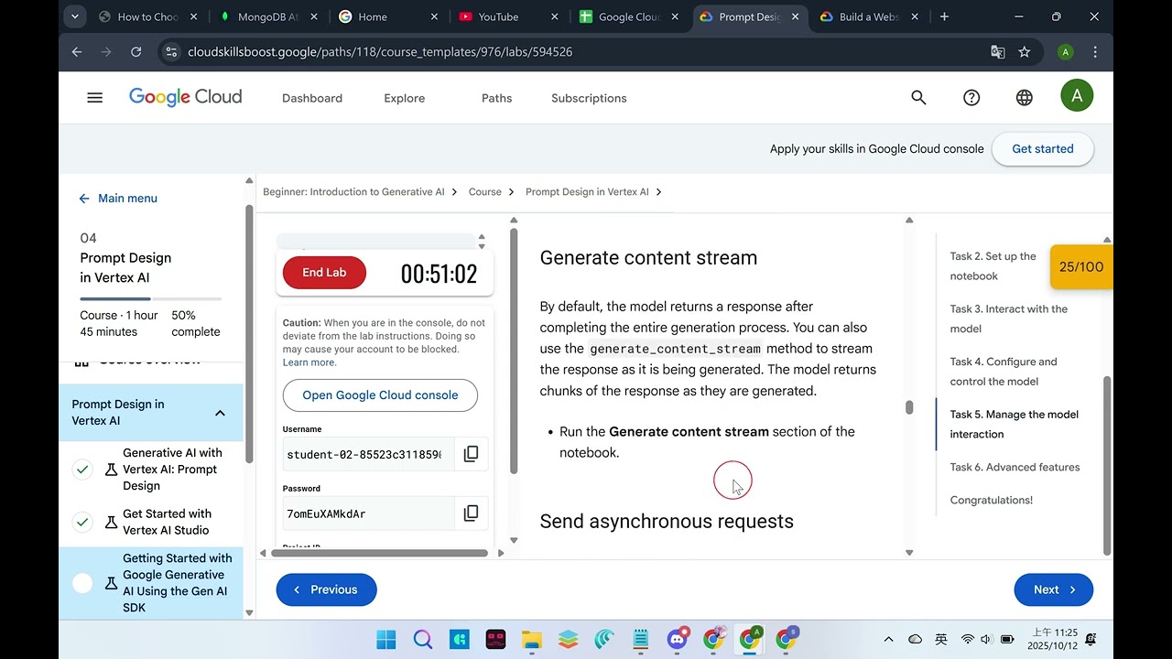Open the search magnifier icon

click(918, 97)
